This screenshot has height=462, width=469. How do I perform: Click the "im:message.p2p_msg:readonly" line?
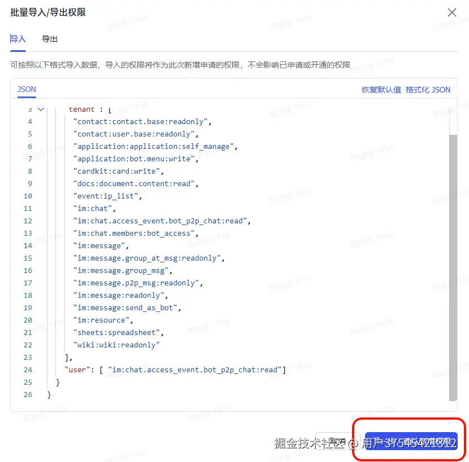click(x=138, y=283)
